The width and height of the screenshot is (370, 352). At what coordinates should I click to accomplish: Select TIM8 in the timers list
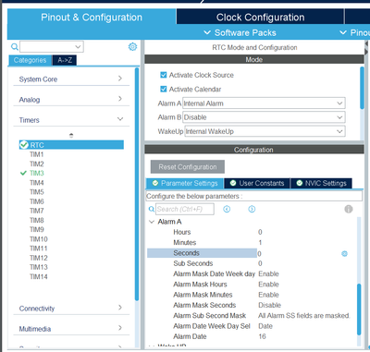(x=37, y=220)
